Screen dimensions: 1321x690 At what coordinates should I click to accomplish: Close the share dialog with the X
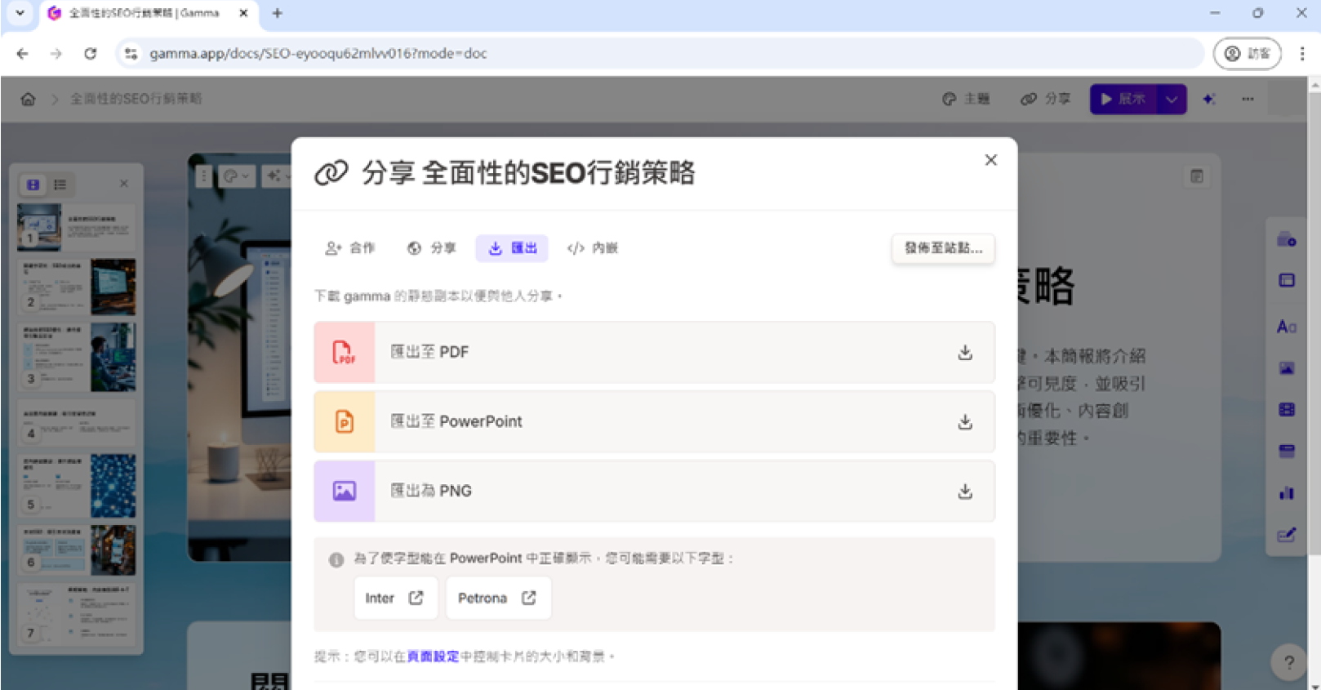990,160
